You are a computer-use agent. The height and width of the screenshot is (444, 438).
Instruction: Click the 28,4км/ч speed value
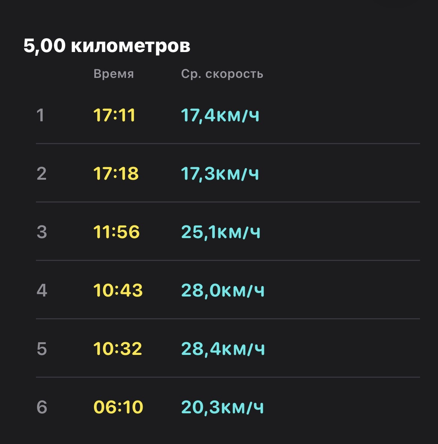pyautogui.click(x=223, y=349)
